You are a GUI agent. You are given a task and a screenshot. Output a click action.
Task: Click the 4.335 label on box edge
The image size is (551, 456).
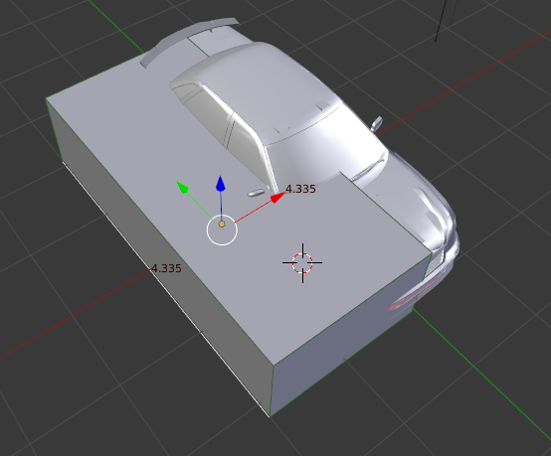tap(166, 268)
